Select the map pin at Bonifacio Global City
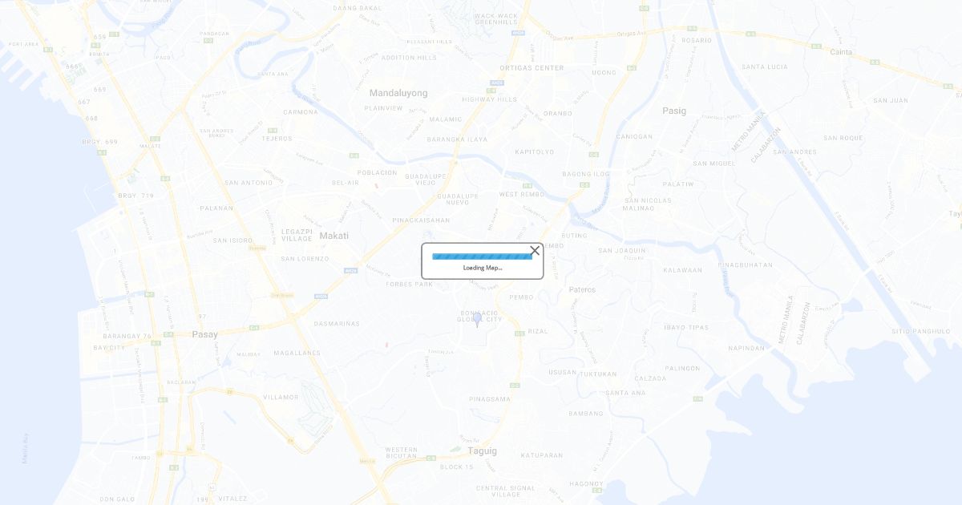The width and height of the screenshot is (962, 505). (477, 320)
